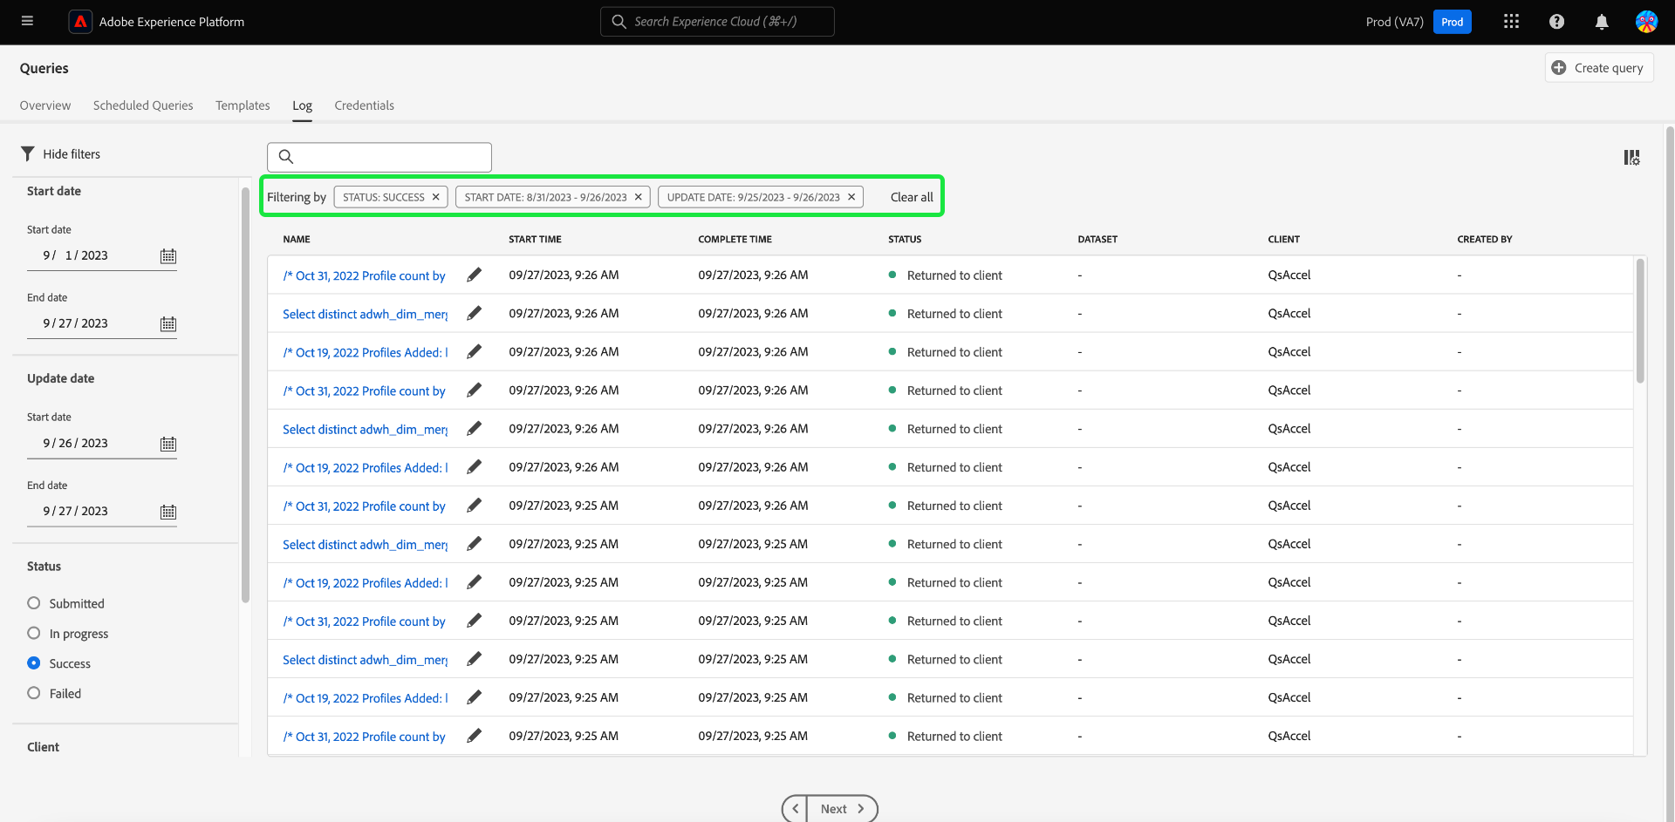
Task: Open the application switcher grid
Action: click(1512, 22)
